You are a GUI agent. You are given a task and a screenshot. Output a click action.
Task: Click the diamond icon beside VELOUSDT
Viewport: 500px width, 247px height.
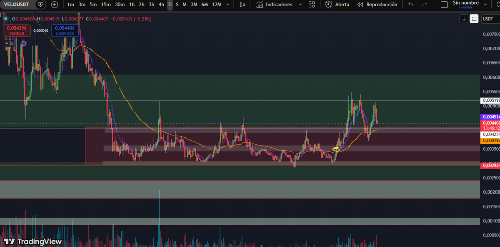[40, 5]
